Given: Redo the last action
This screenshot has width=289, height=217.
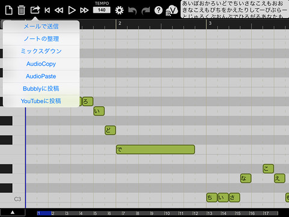Looking at the screenshot, I should coord(146,11).
